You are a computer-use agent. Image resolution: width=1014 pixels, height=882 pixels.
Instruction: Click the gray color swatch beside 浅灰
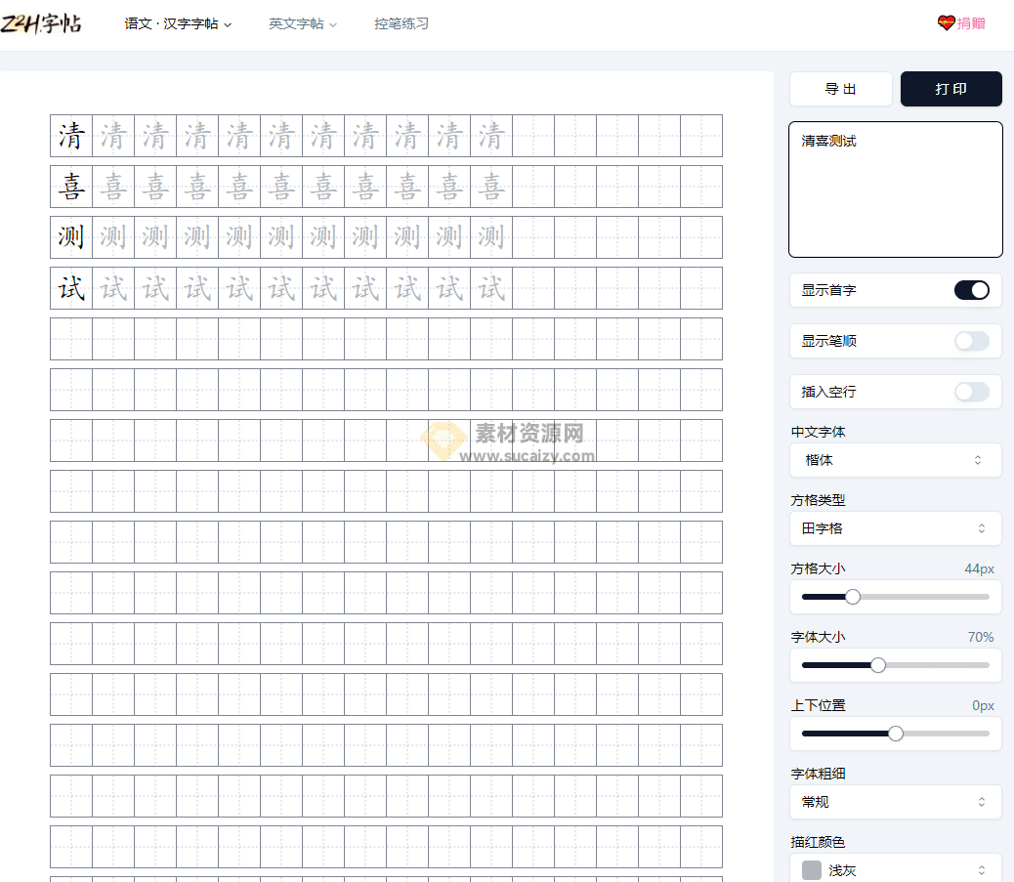pyautogui.click(x=811, y=869)
